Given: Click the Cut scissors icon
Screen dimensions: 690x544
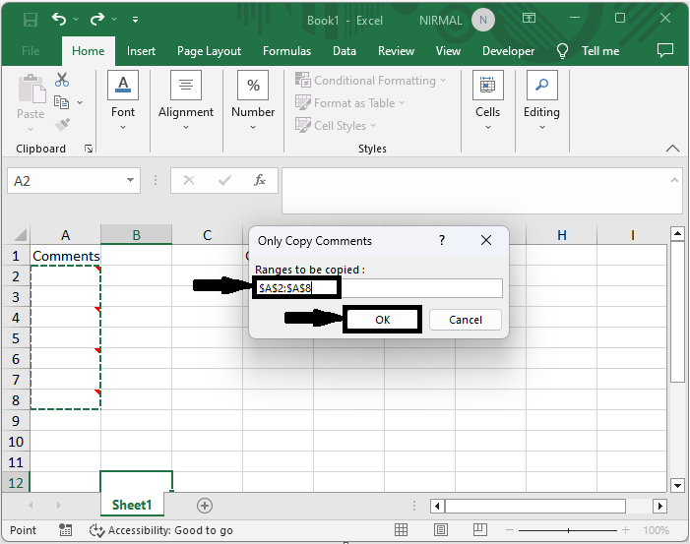Looking at the screenshot, I should click(x=62, y=80).
